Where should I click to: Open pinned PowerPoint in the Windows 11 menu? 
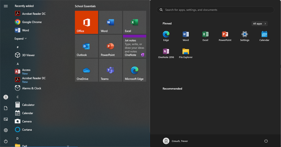click(225, 36)
